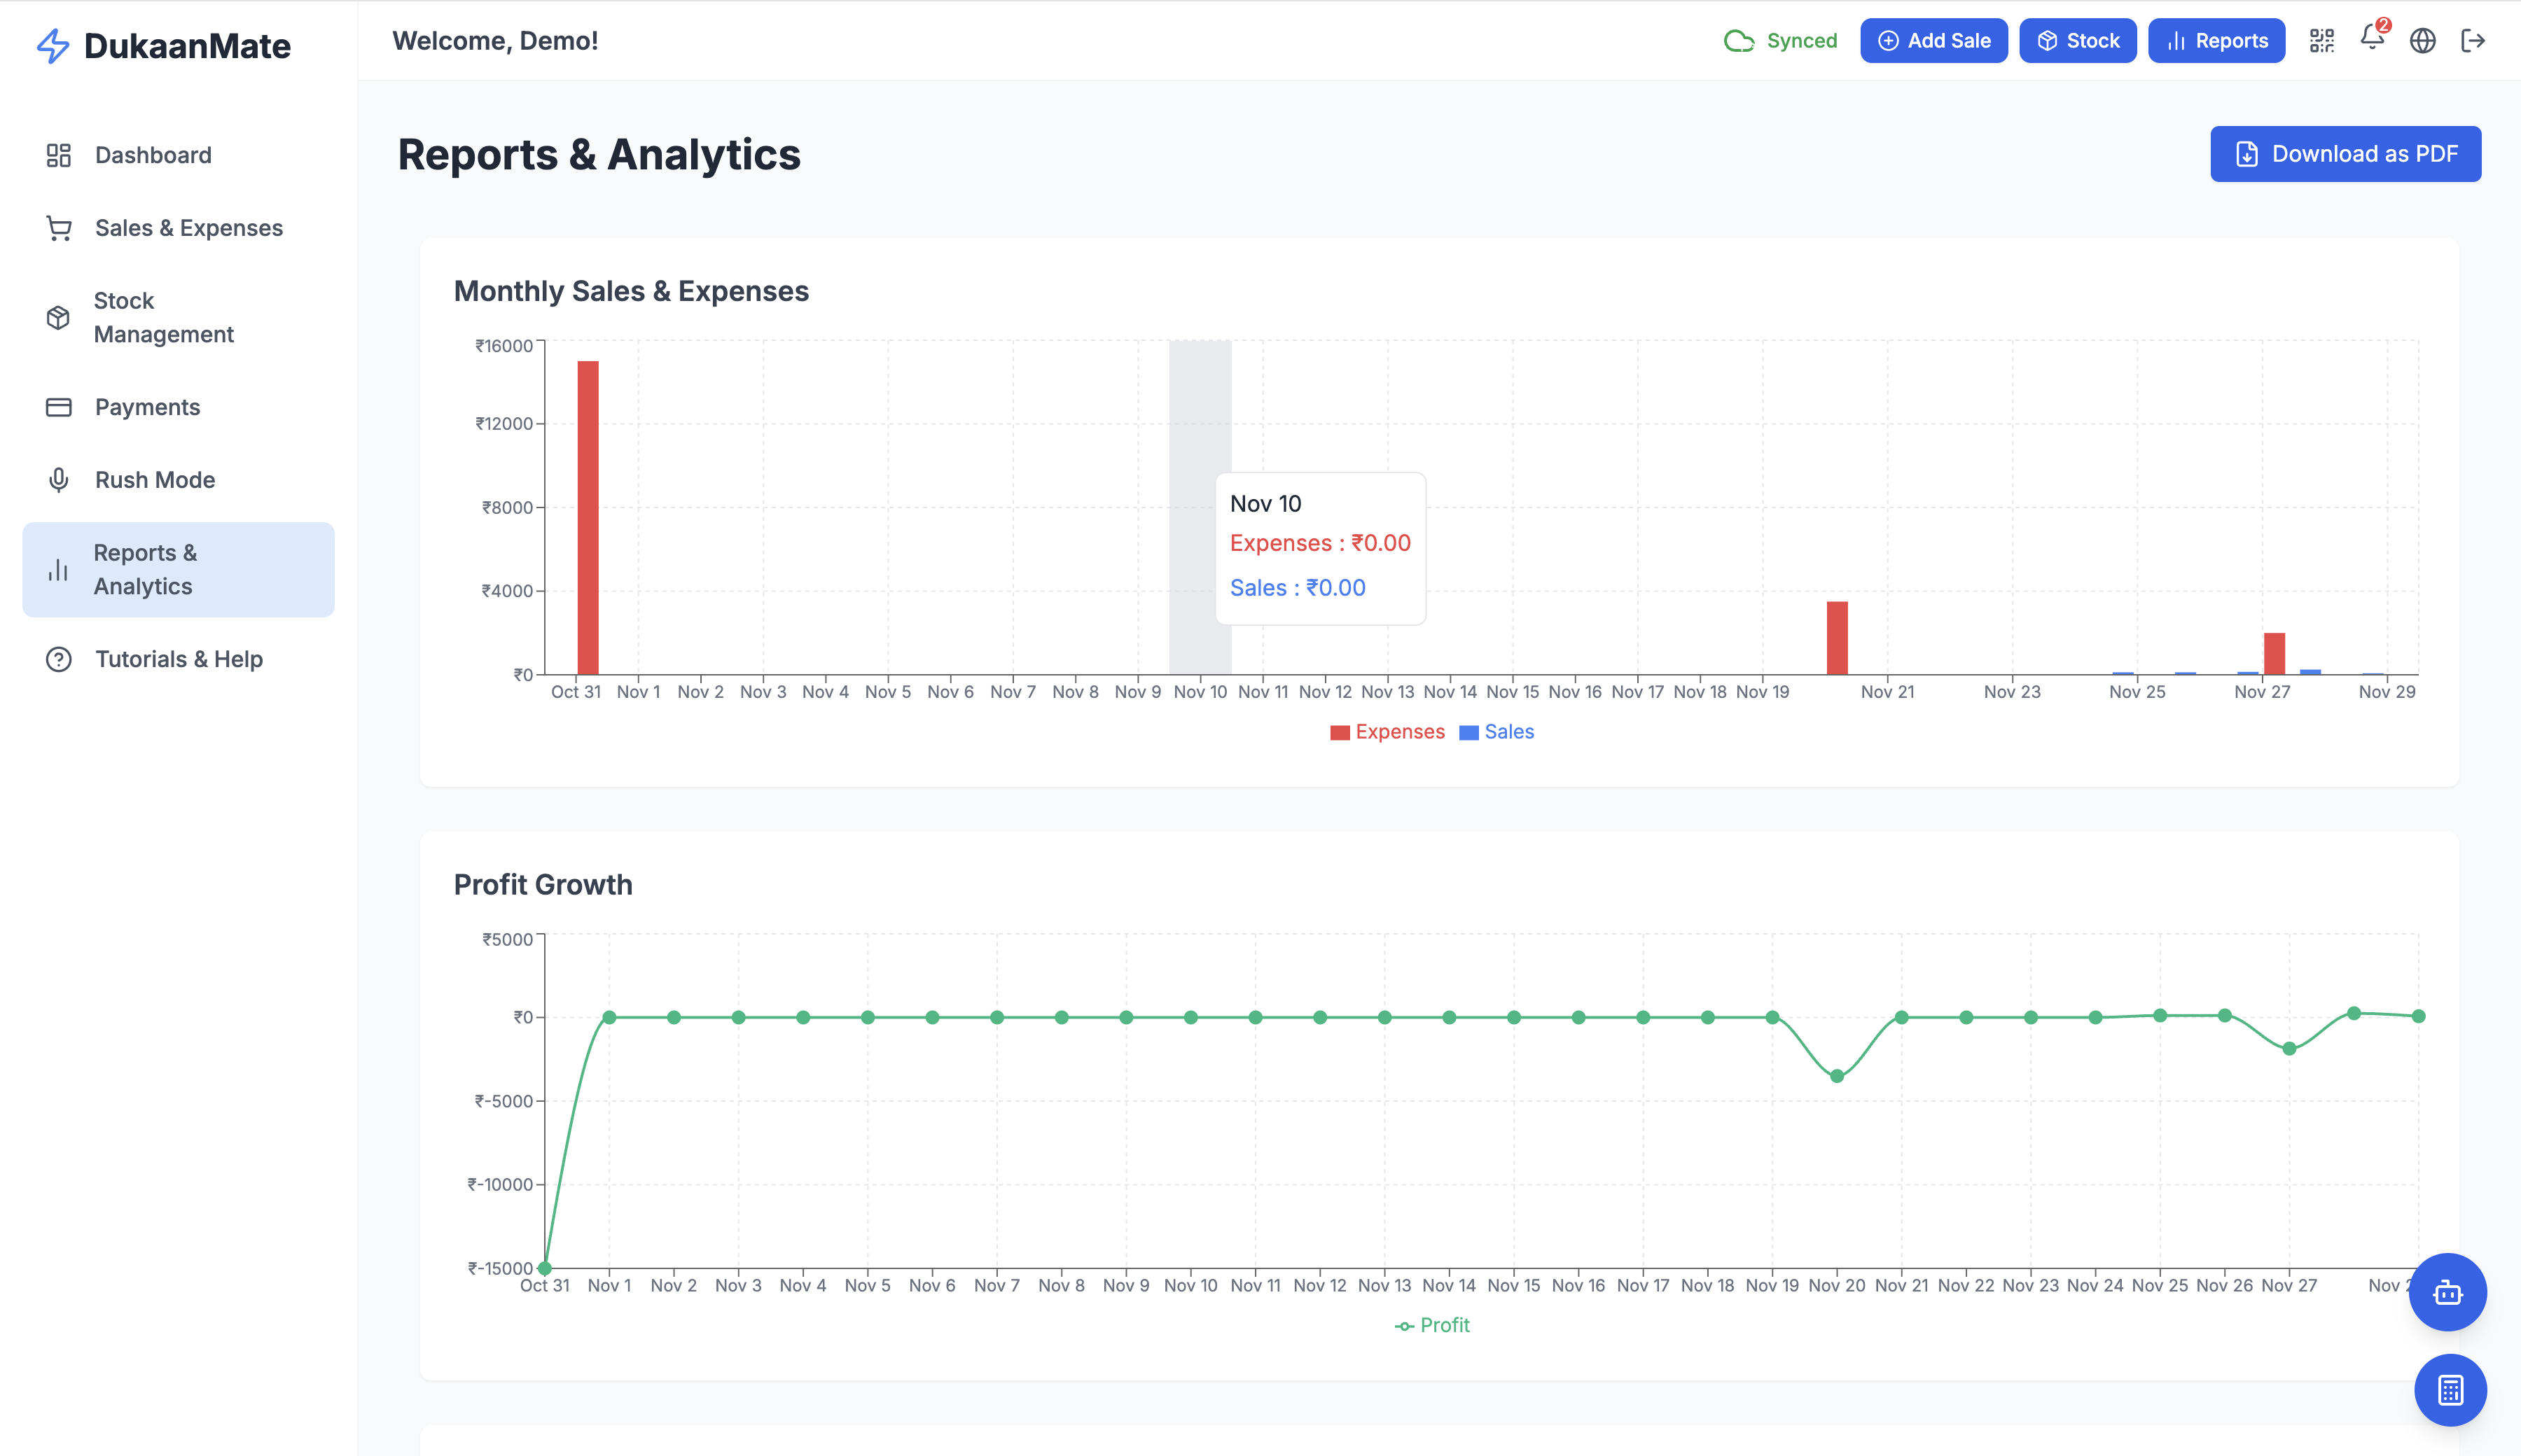This screenshot has height=1456, width=2521.
Task: Go to Sales & Expenses page
Action: 188,228
